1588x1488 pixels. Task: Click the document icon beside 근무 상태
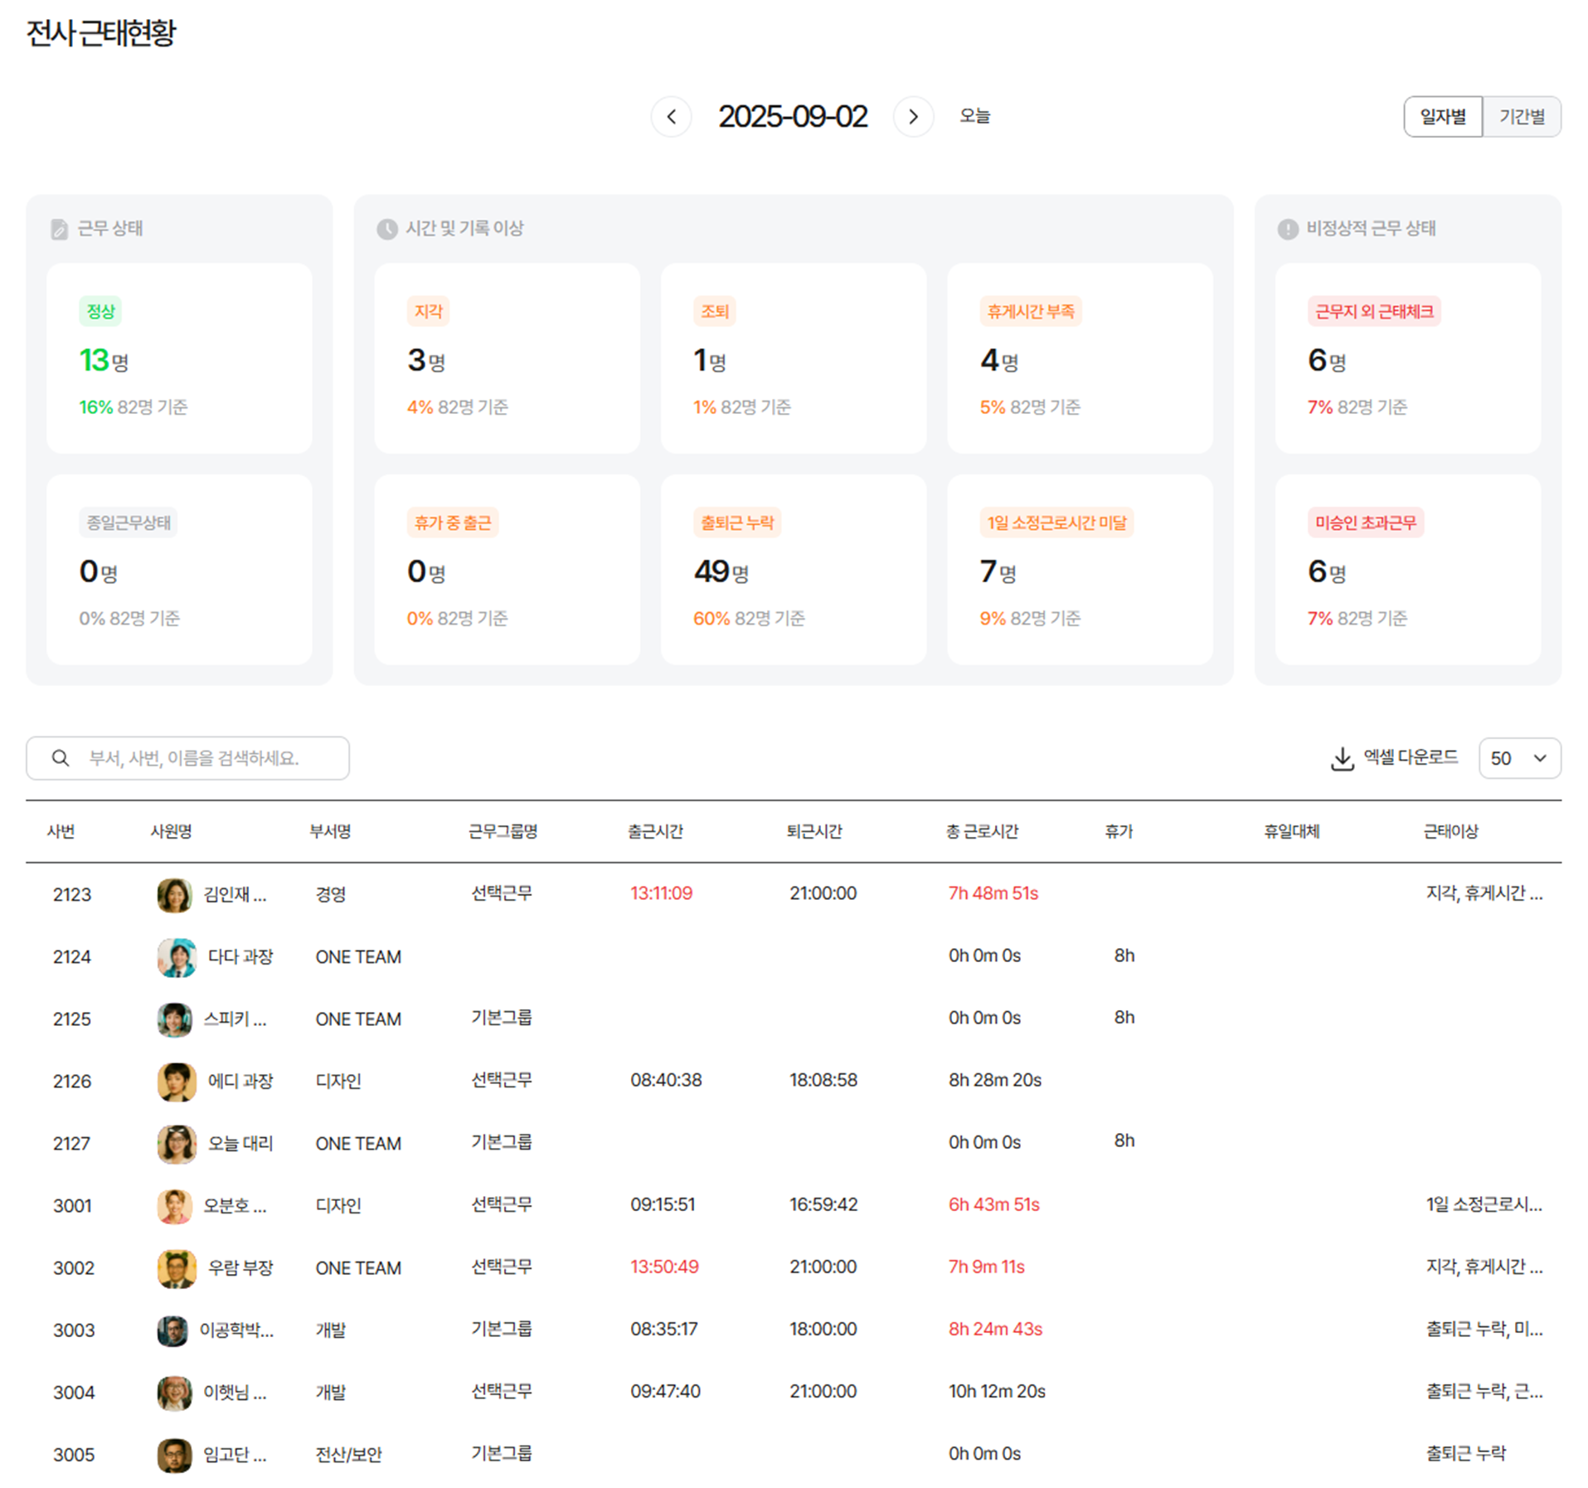tap(59, 229)
